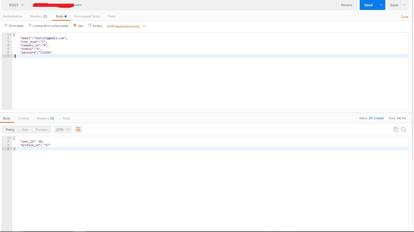414x232 pixels.
Task: Switch to the Authorization tab
Action: click(x=13, y=16)
